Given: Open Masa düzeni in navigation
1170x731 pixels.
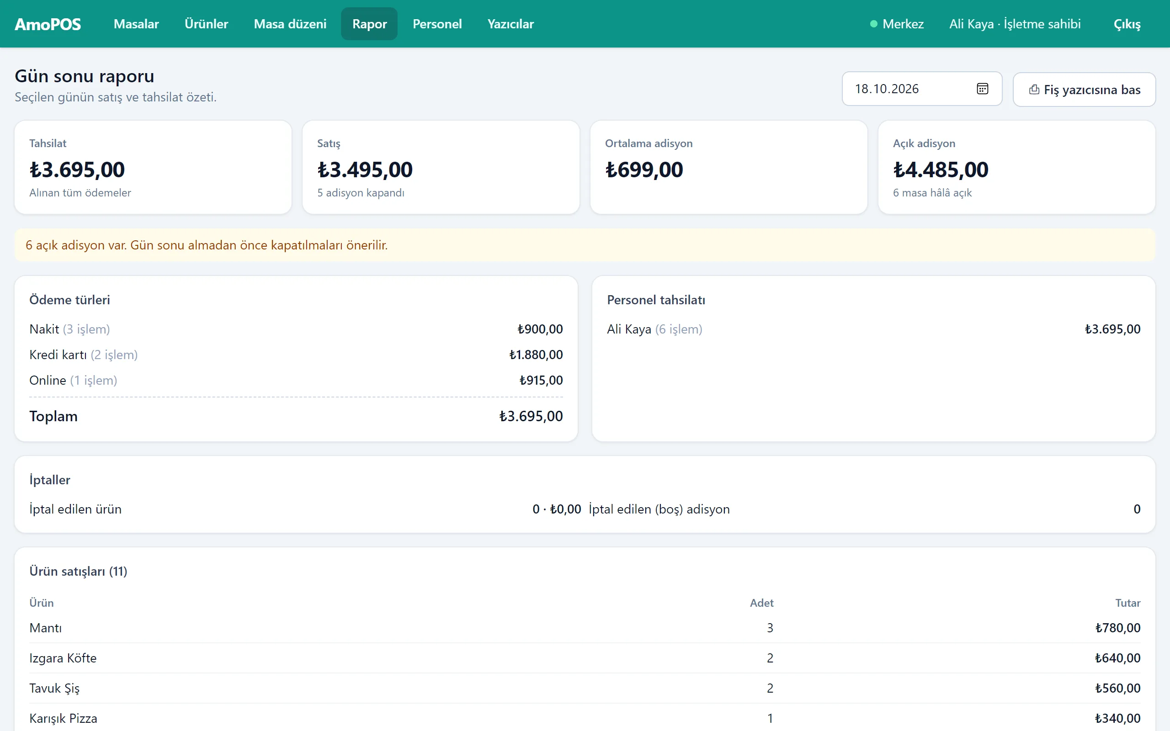Looking at the screenshot, I should (290, 24).
